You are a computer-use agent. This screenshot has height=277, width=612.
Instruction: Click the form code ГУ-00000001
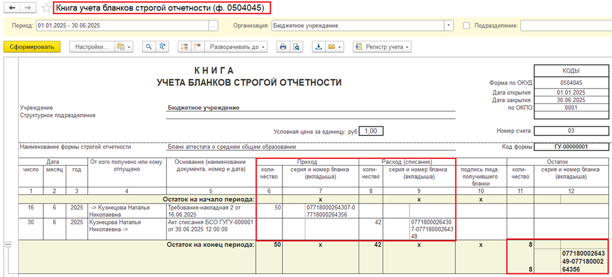click(571, 147)
